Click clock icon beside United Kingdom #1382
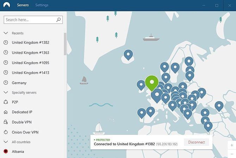 6,42
